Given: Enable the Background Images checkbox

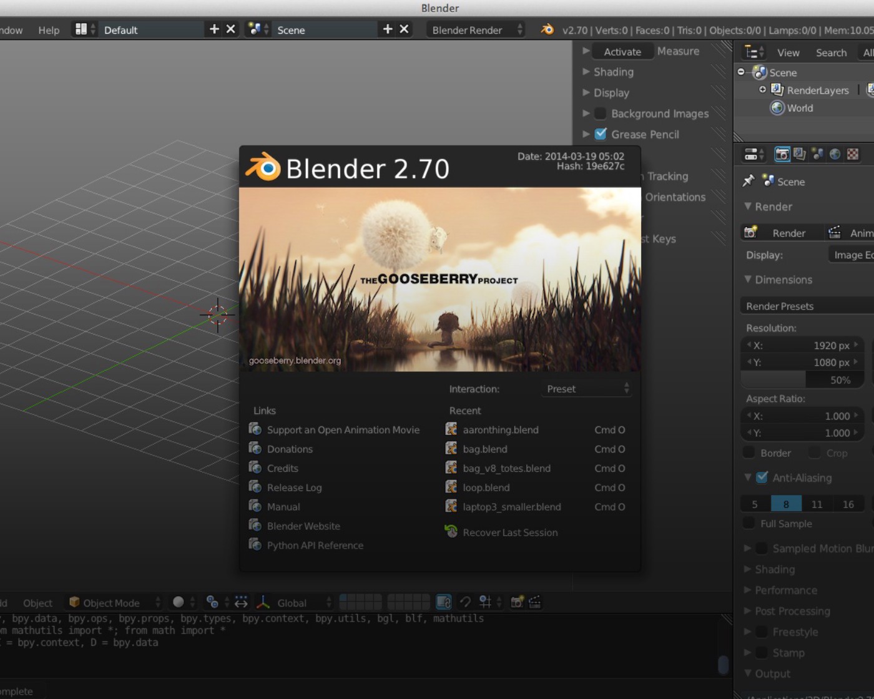Looking at the screenshot, I should point(601,114).
